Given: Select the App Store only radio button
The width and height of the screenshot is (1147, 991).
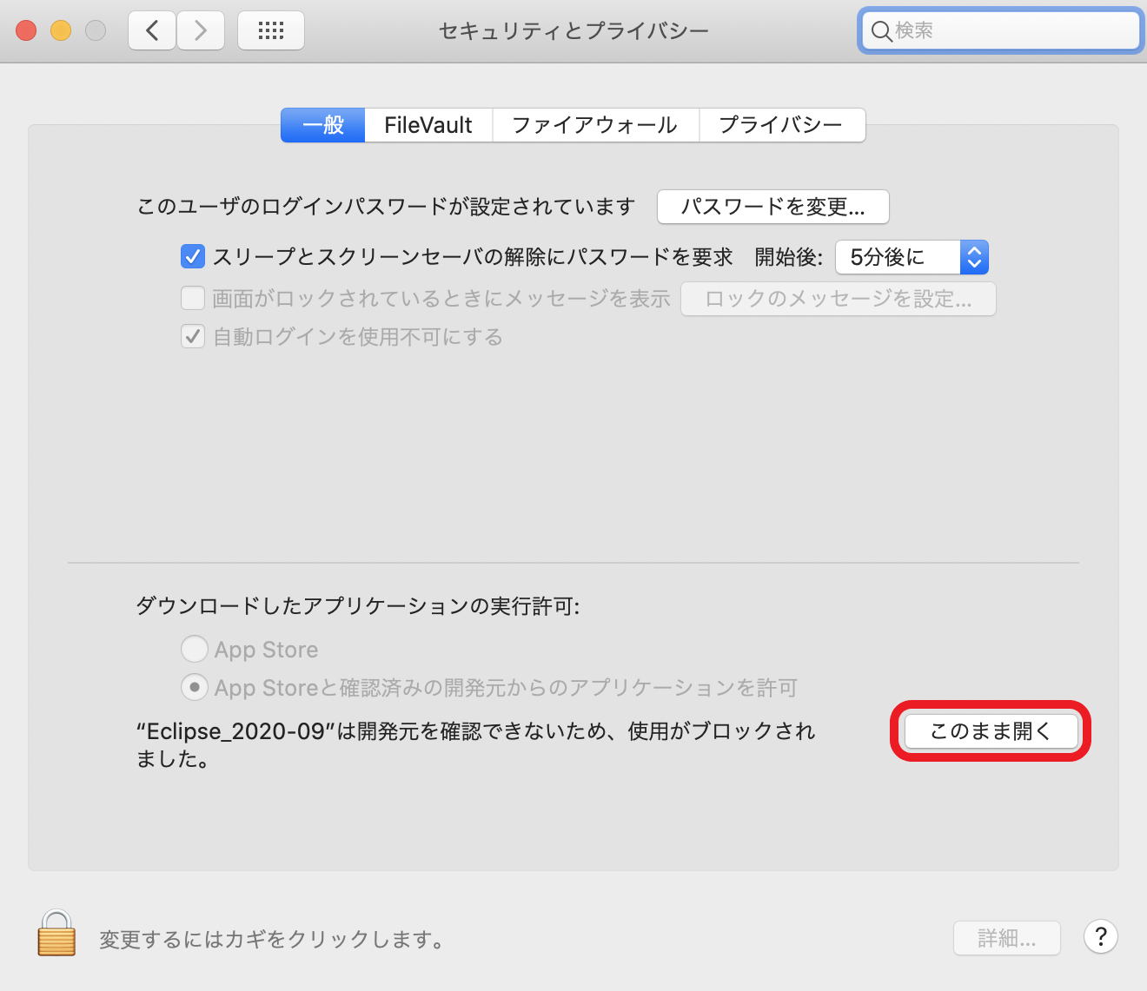Looking at the screenshot, I should (x=194, y=649).
